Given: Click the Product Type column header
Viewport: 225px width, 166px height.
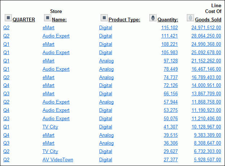Looking at the screenshot, I should pos(124,19).
